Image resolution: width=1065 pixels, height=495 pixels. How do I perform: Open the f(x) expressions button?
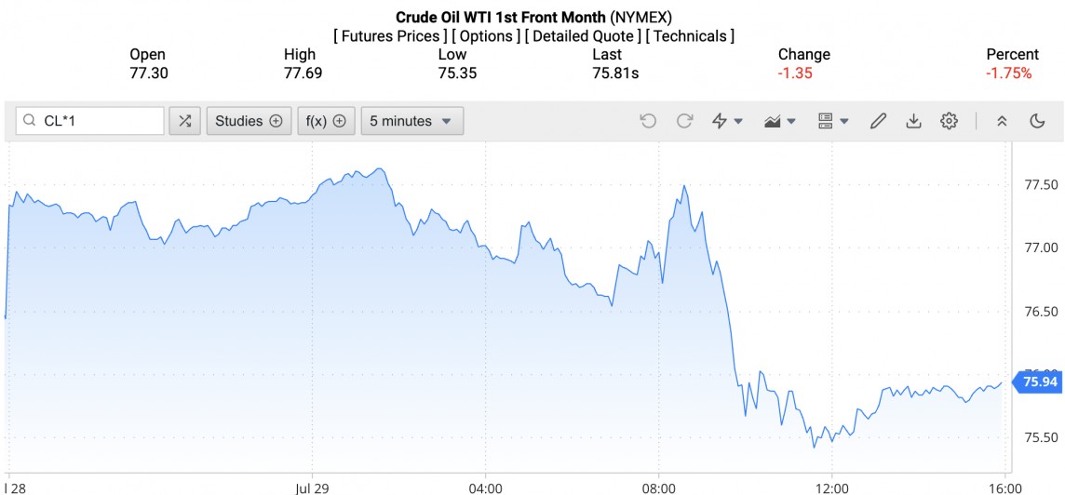pos(326,121)
